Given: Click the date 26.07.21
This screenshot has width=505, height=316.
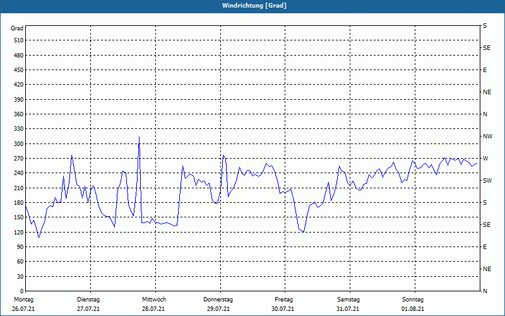Looking at the screenshot, I should click(x=23, y=309).
